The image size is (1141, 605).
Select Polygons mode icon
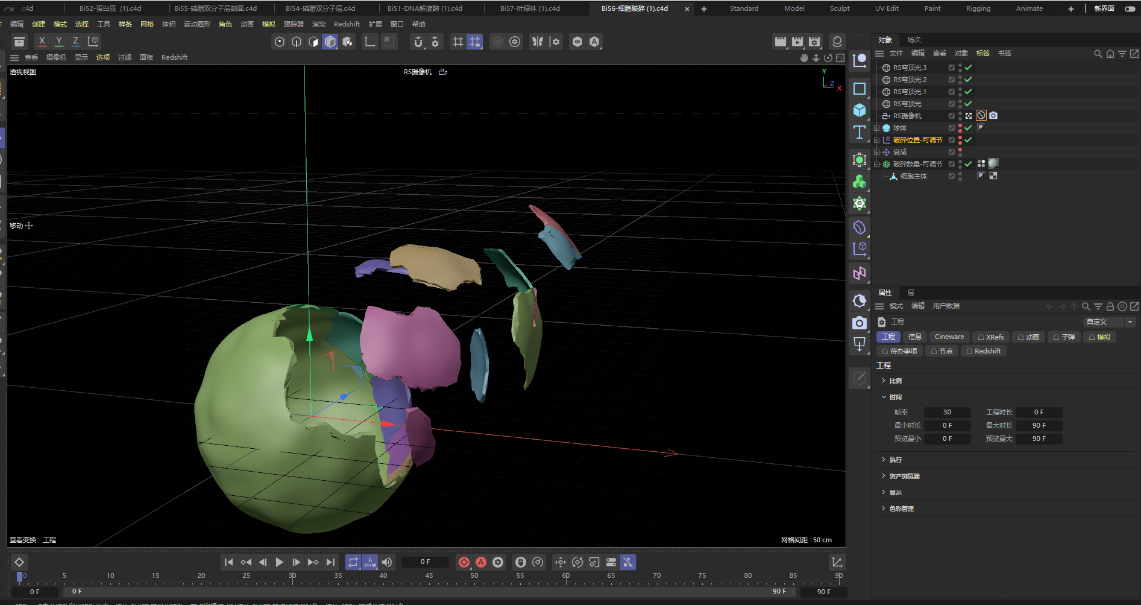coord(313,42)
